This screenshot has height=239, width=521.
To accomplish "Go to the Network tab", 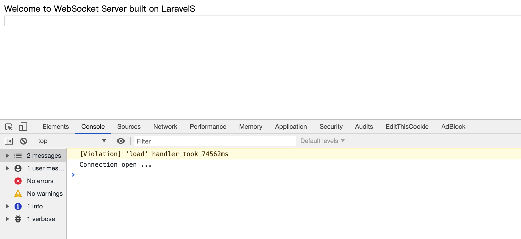I will pos(165,127).
